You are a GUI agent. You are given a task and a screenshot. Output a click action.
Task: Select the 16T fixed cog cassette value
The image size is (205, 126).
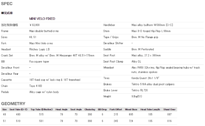(55, 80)
